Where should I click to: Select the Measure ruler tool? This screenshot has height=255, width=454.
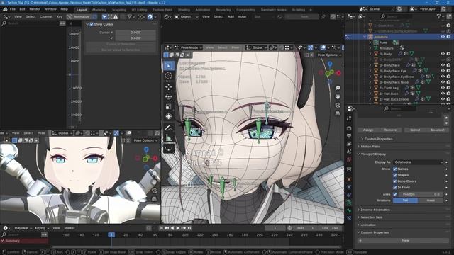tap(169, 138)
